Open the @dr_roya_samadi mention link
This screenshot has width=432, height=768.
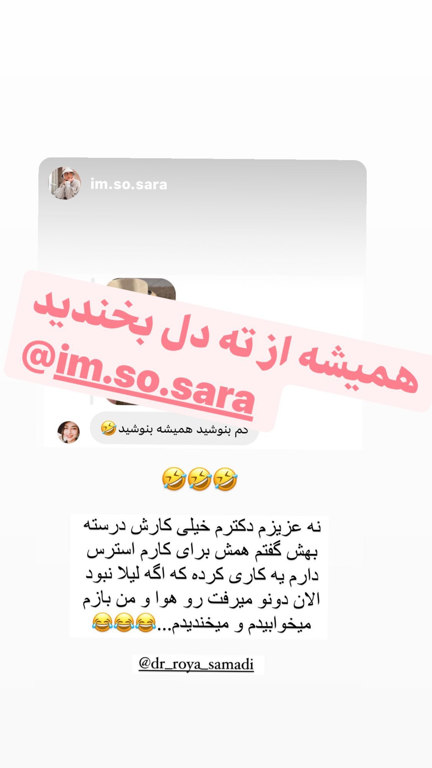click(196, 664)
